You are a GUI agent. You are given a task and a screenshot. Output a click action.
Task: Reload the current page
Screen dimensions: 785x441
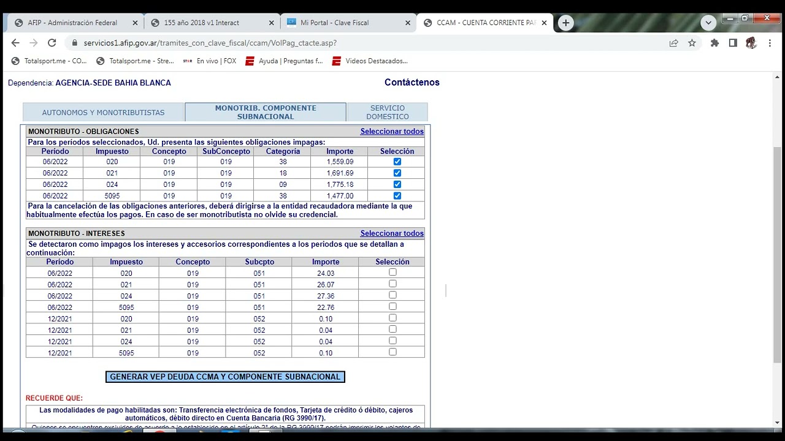coord(52,43)
